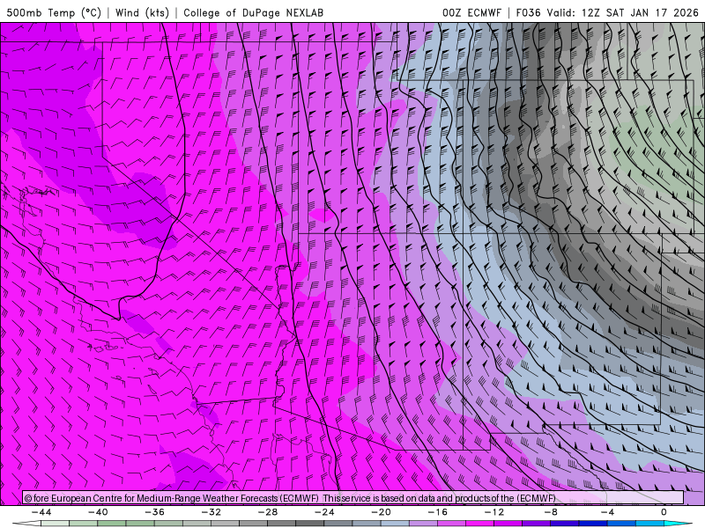Click the -40 colorbar label
The image size is (705, 528).
98,512
